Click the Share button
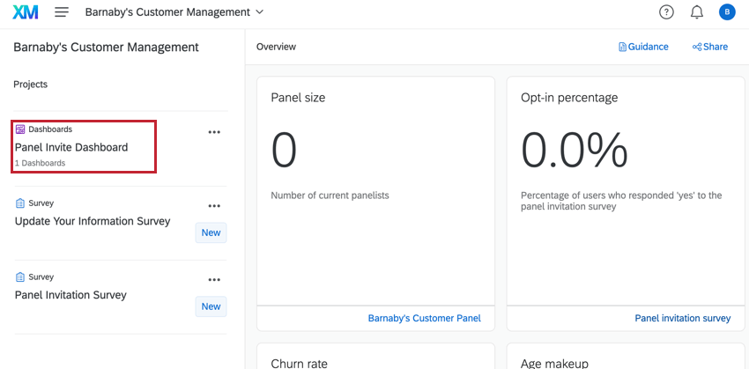This screenshot has width=749, height=369. pos(710,47)
